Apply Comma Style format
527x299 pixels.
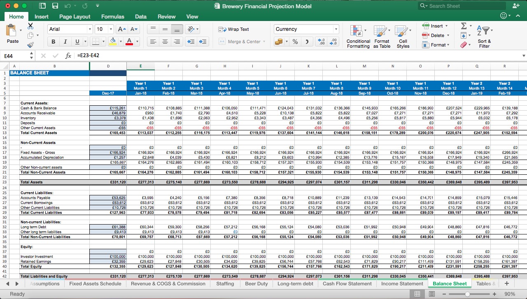point(307,42)
